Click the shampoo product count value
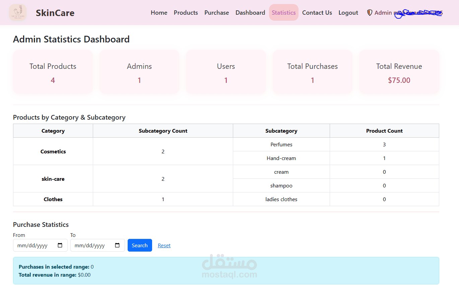459x285 pixels. (384, 185)
